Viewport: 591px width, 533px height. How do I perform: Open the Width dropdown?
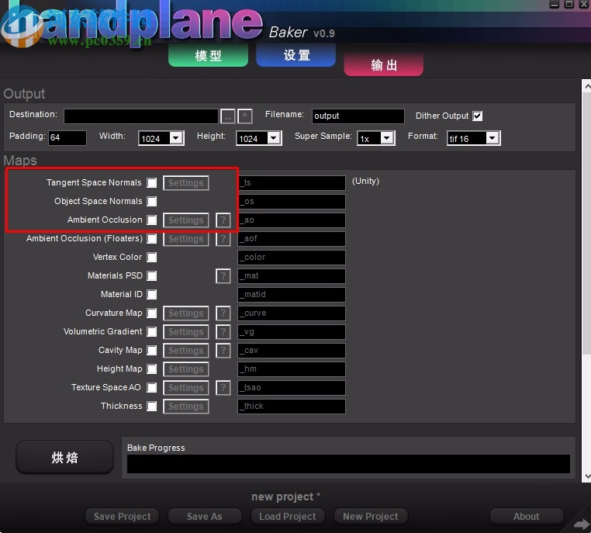(x=161, y=138)
